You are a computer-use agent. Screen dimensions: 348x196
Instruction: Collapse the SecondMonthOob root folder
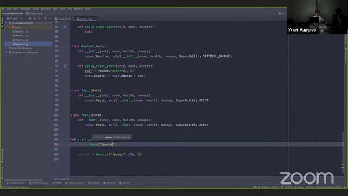7,23
